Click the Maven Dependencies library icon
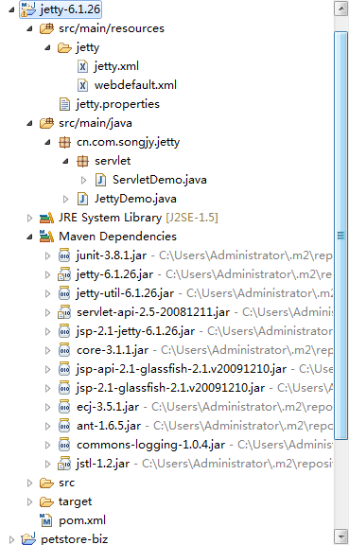Screen dimensions: 349x545 click(x=46, y=237)
